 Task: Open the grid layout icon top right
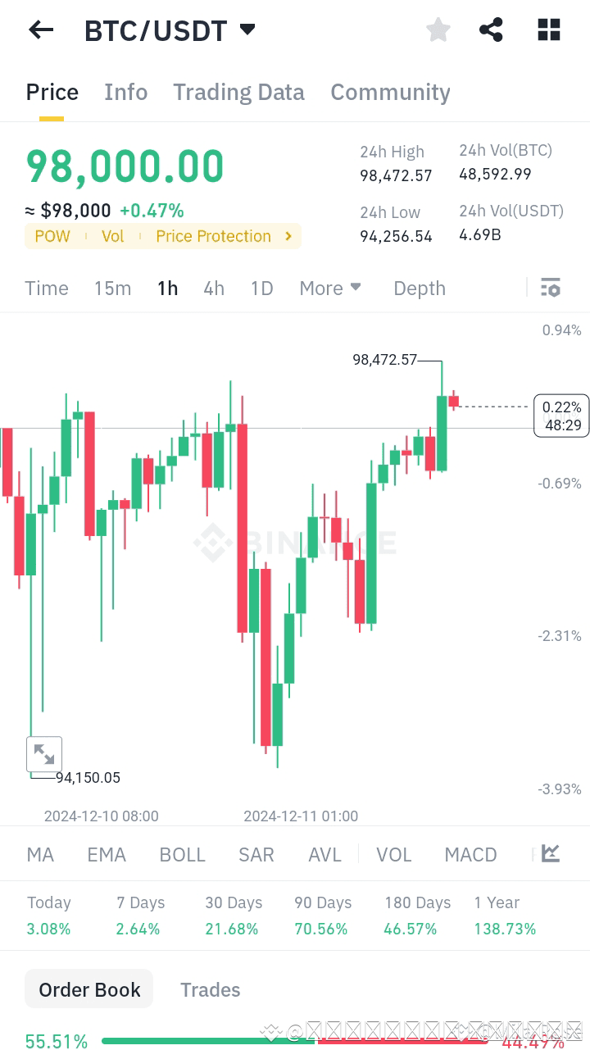tap(547, 30)
